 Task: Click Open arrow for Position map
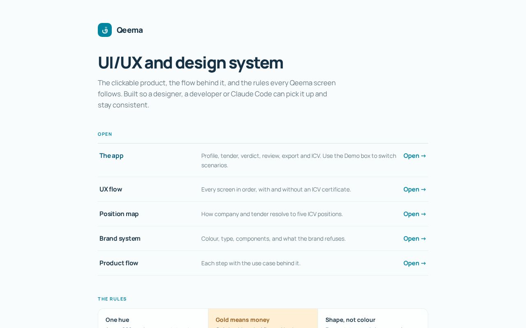tap(415, 214)
